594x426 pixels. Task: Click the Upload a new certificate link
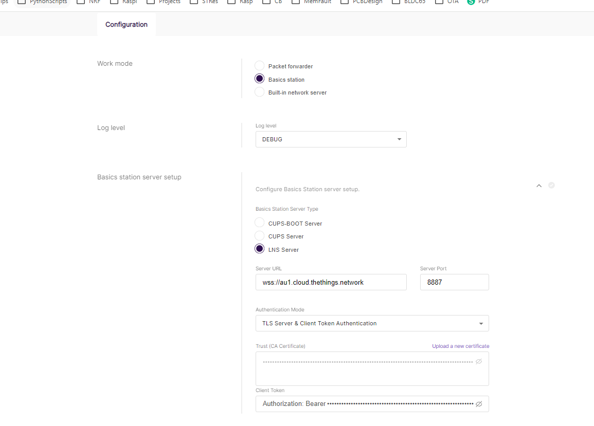[x=460, y=346]
